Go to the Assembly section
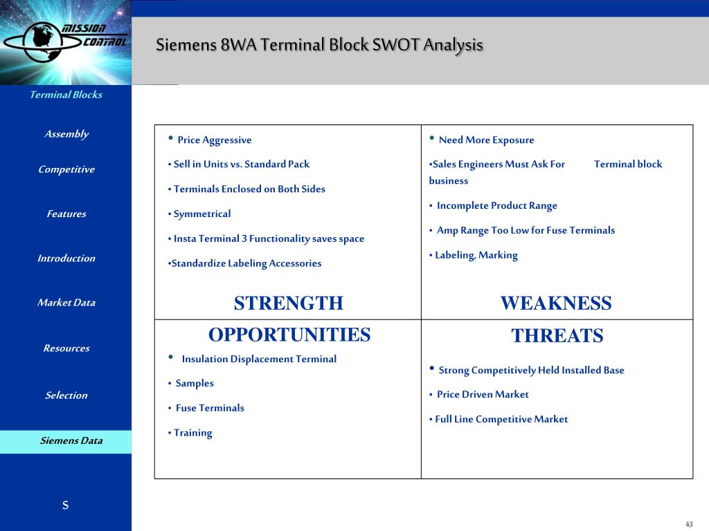The height and width of the screenshot is (531, 709). (66, 134)
